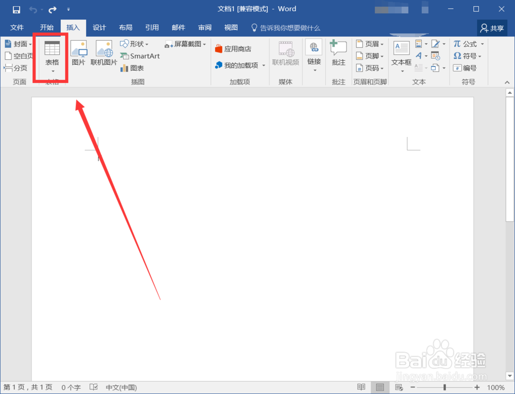Click the 告诉我你想要做什么 search box
The height and width of the screenshot is (394, 515).
point(285,28)
